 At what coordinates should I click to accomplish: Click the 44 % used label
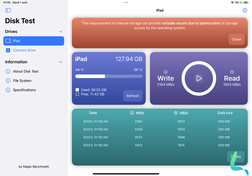80,70
